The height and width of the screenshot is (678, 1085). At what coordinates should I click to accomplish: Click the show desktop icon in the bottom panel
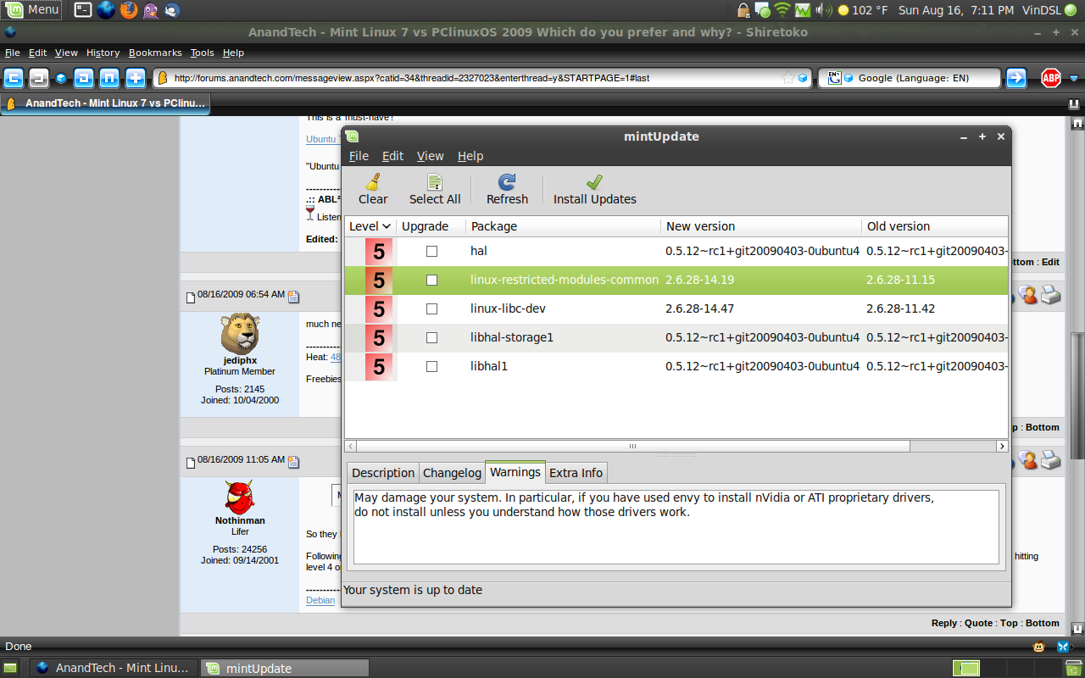[10, 668]
